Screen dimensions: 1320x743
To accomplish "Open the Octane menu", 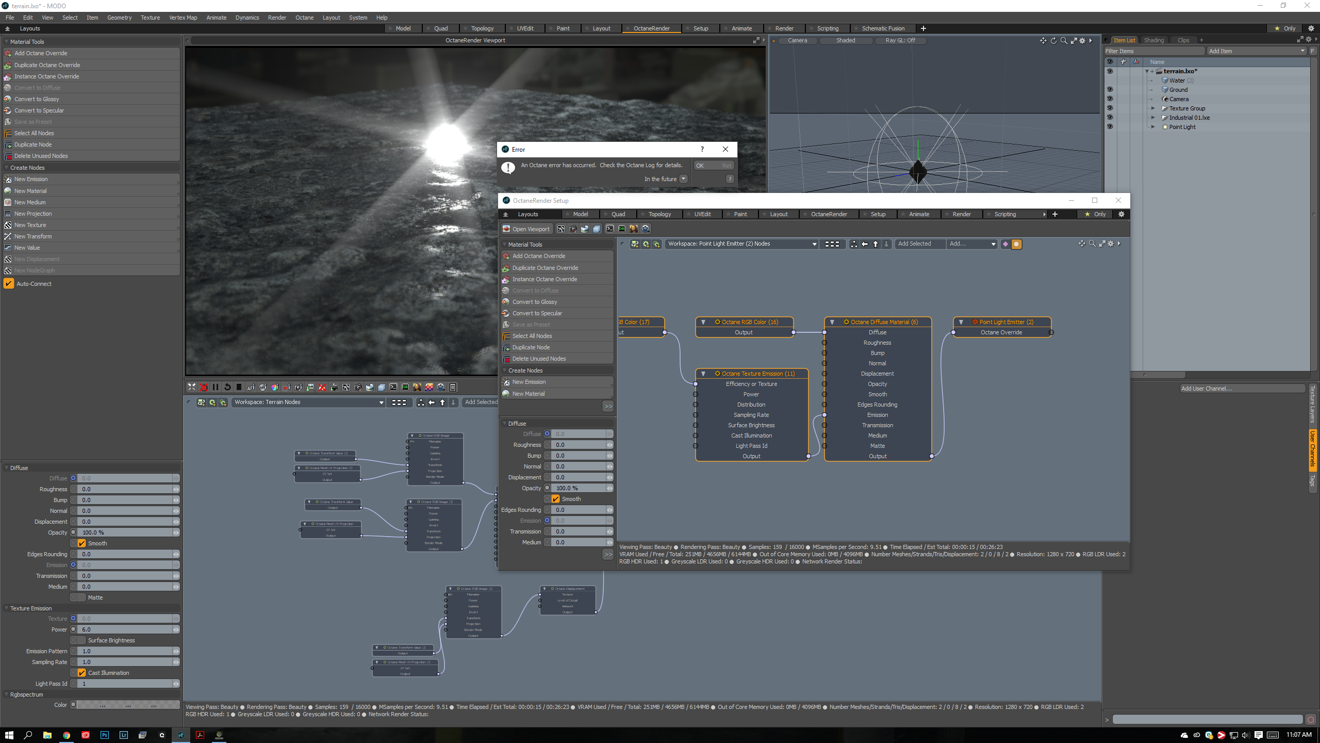I will [x=304, y=17].
